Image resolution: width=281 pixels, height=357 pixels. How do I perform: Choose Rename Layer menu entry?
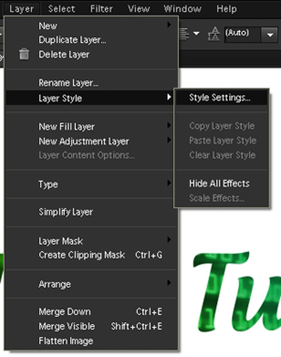(x=69, y=83)
